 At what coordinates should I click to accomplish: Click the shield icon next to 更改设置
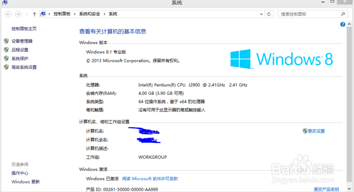pyautogui.click(x=305, y=131)
